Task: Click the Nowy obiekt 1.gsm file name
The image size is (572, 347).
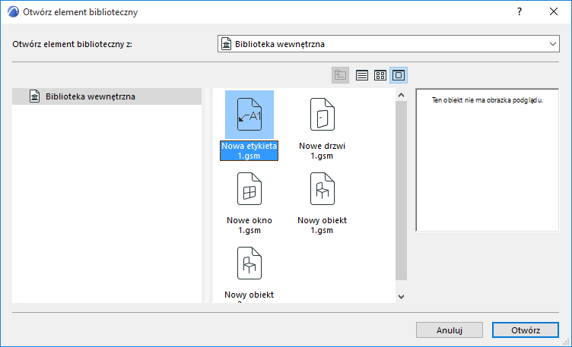Action: coord(322,225)
